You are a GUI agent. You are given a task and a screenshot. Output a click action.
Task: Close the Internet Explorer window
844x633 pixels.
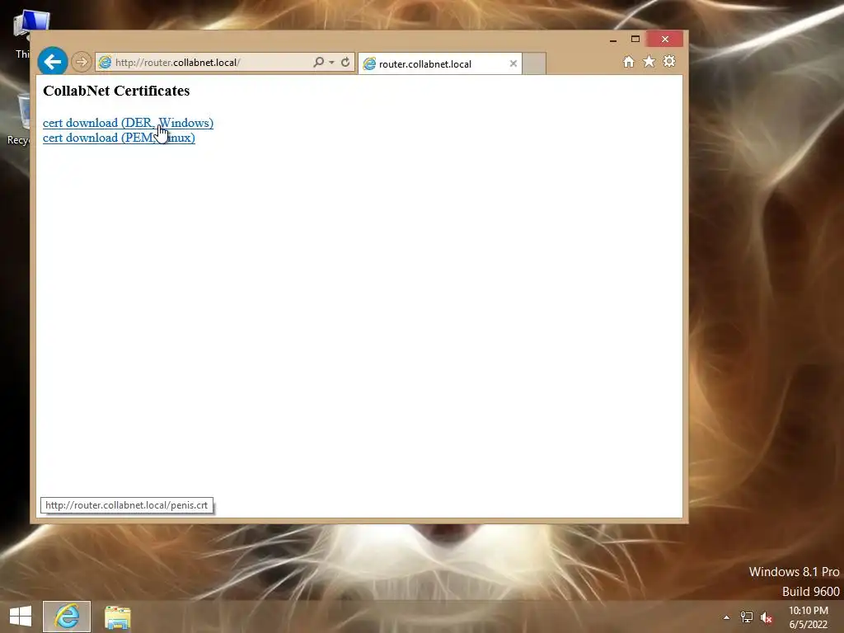(665, 39)
